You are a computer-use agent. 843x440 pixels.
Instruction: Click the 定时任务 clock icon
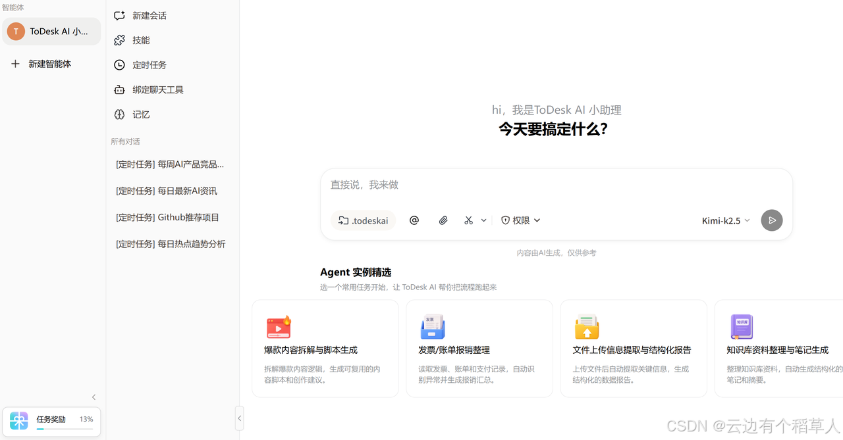pos(119,65)
